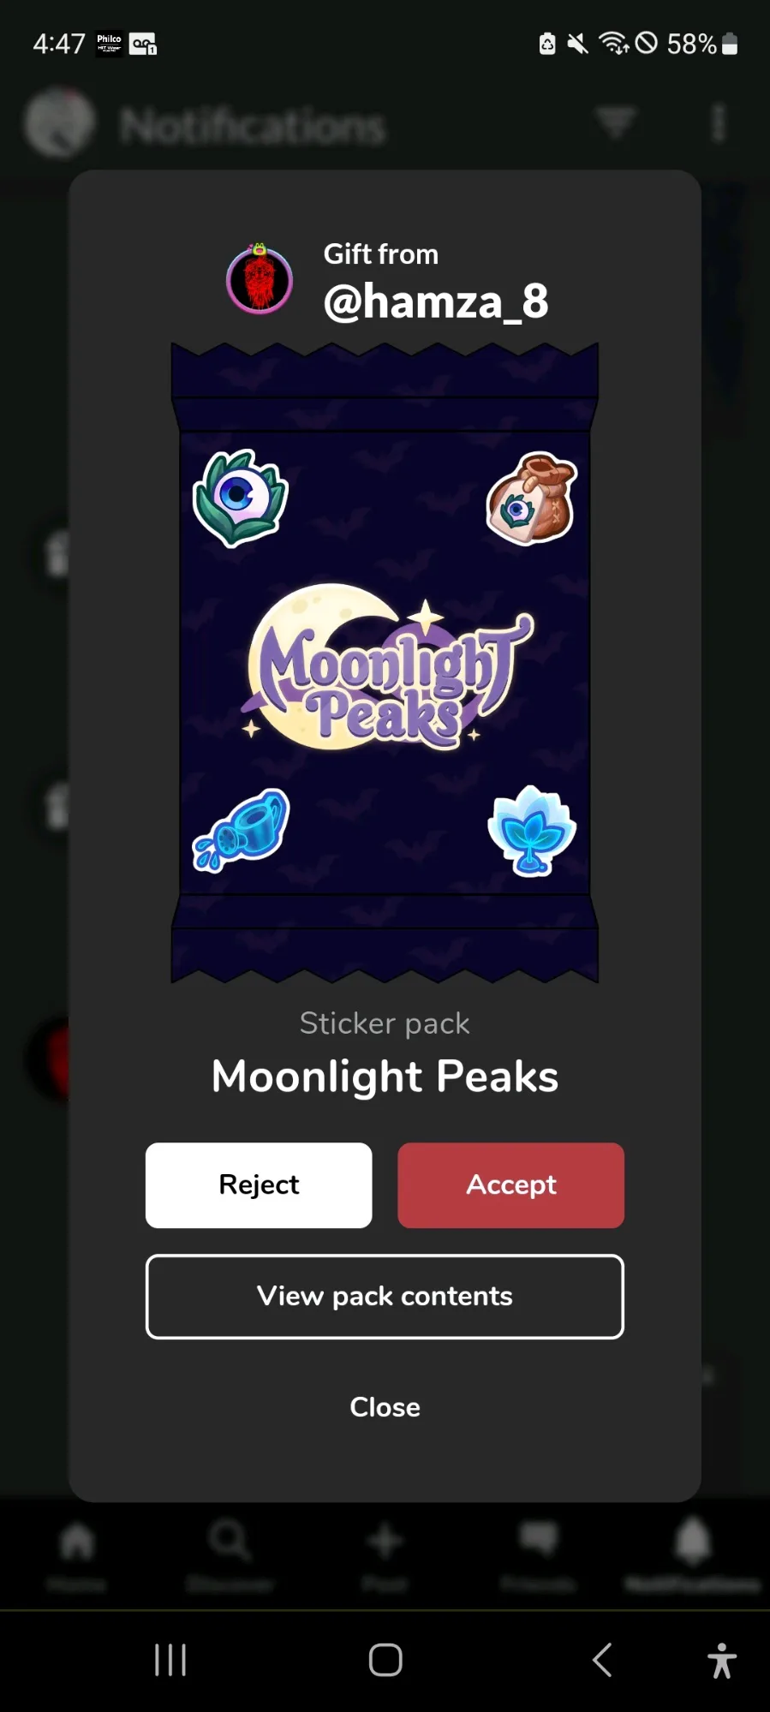Image resolution: width=770 pixels, height=1712 pixels.
Task: Open the three-dot overflow menu
Action: pyautogui.click(x=719, y=122)
